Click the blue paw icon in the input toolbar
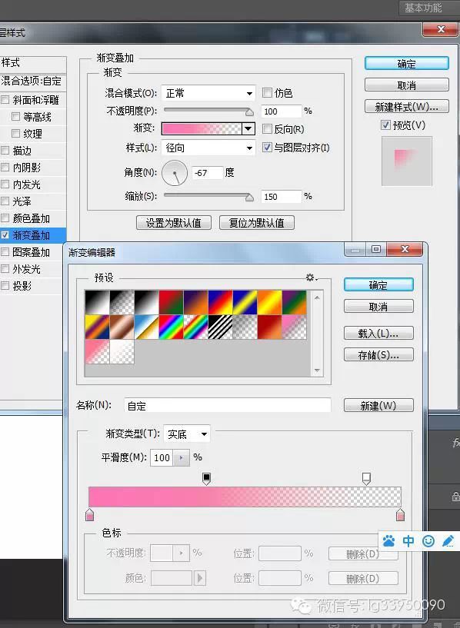Screen dimensions: 460x628 (x=388, y=541)
